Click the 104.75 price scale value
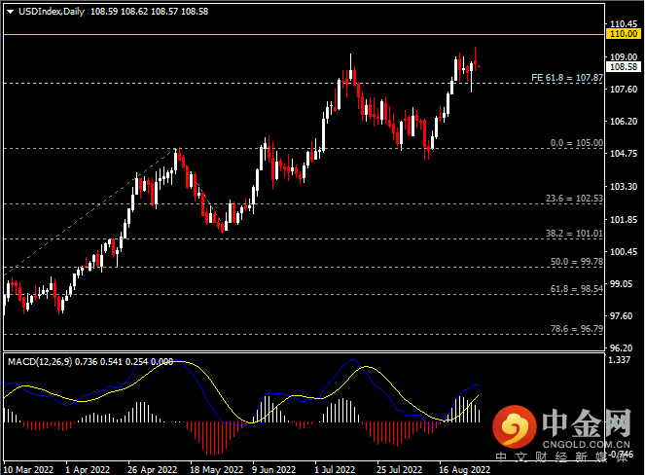 click(x=624, y=154)
